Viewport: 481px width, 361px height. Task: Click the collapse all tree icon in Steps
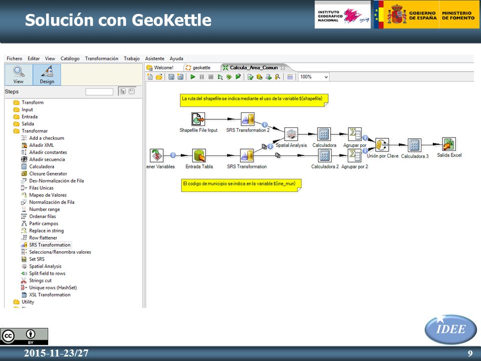tap(132, 91)
